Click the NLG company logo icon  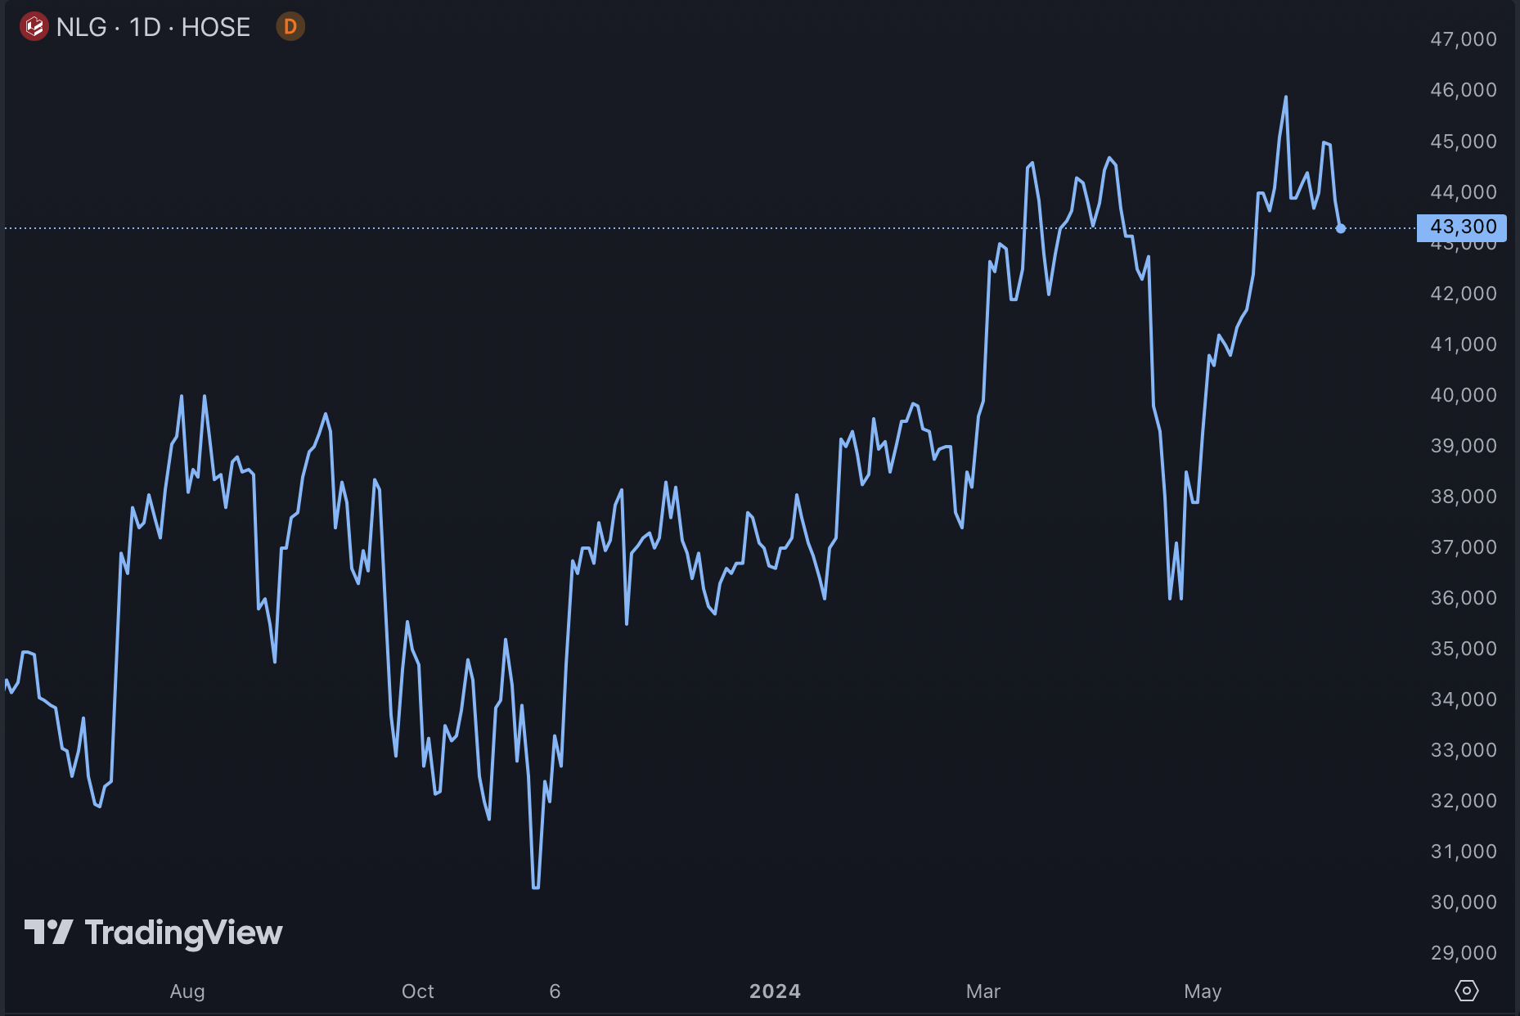click(x=34, y=26)
